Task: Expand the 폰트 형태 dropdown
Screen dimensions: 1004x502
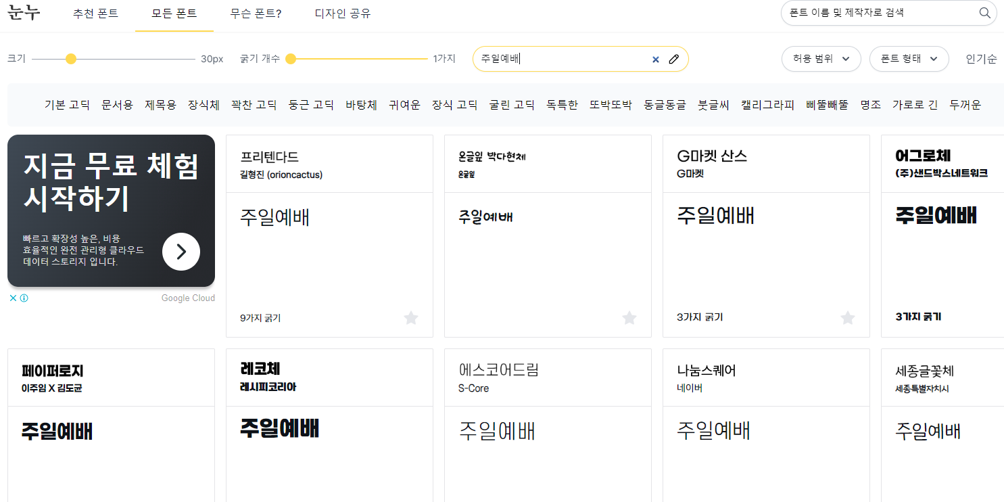Action: click(909, 59)
